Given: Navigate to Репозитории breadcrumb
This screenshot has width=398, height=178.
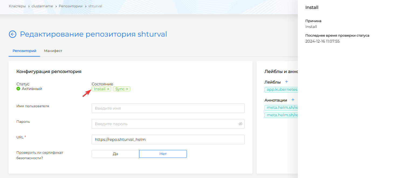Looking at the screenshot, I should click(x=71, y=6).
